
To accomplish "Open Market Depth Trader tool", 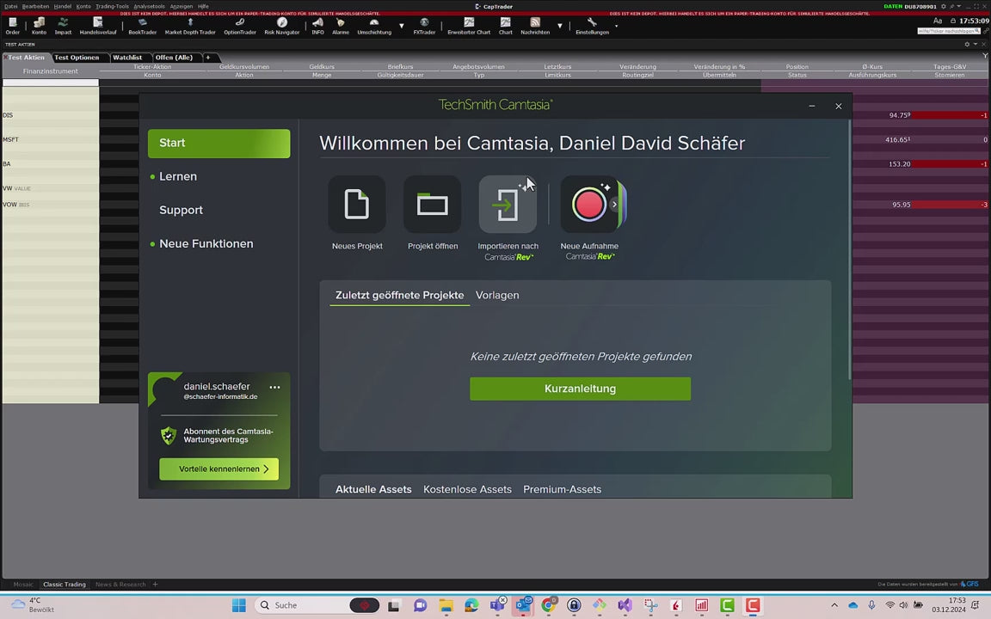I will click(190, 26).
